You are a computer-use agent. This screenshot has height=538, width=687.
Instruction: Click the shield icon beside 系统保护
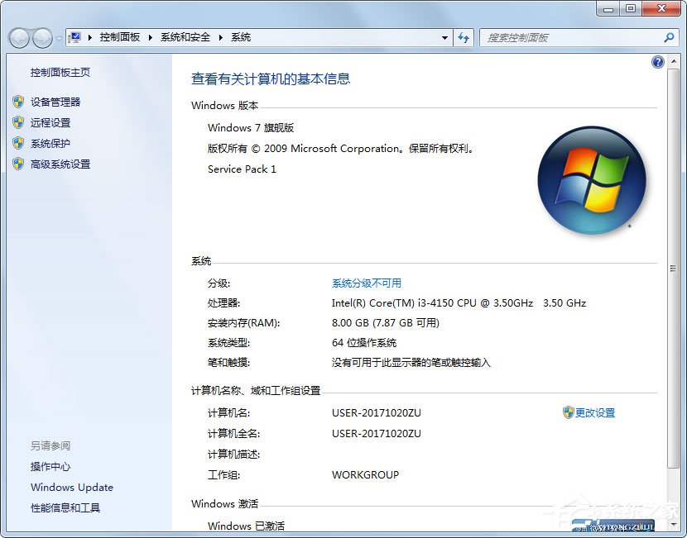(x=20, y=143)
